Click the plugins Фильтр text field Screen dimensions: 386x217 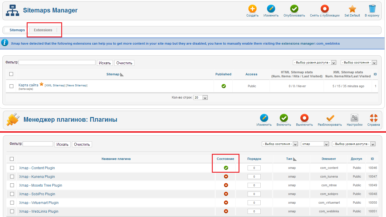pos(38,144)
